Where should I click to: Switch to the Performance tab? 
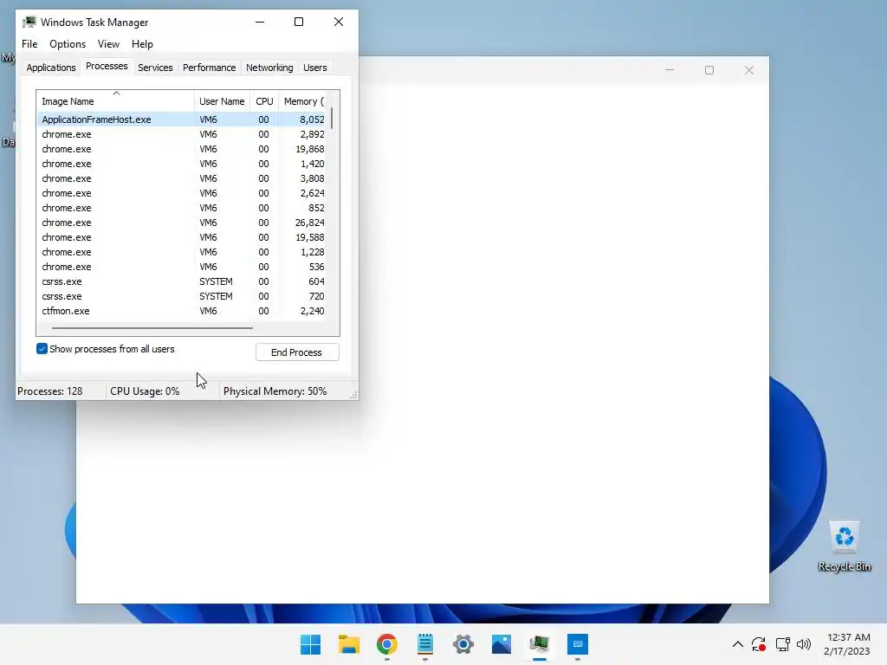click(209, 68)
